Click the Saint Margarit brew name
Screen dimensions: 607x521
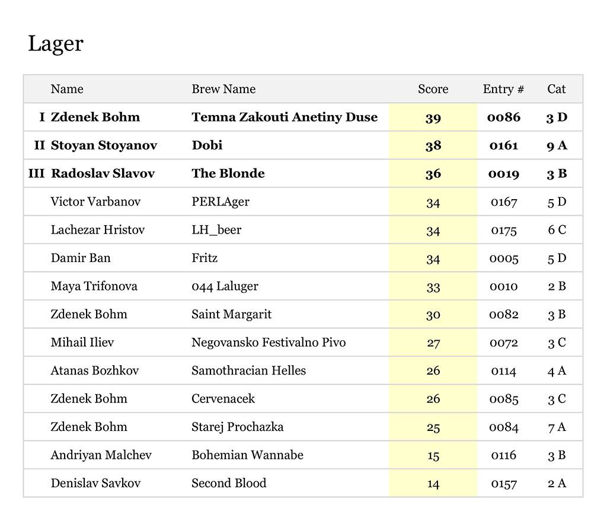point(231,314)
